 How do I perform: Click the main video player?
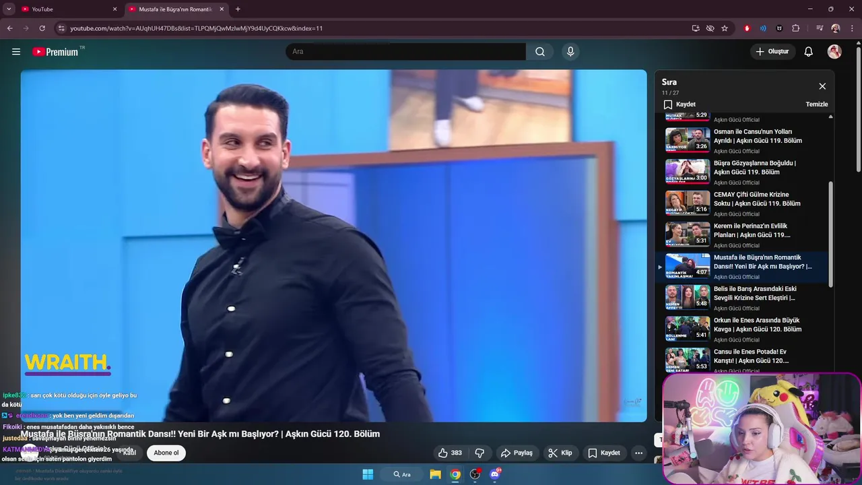333,246
